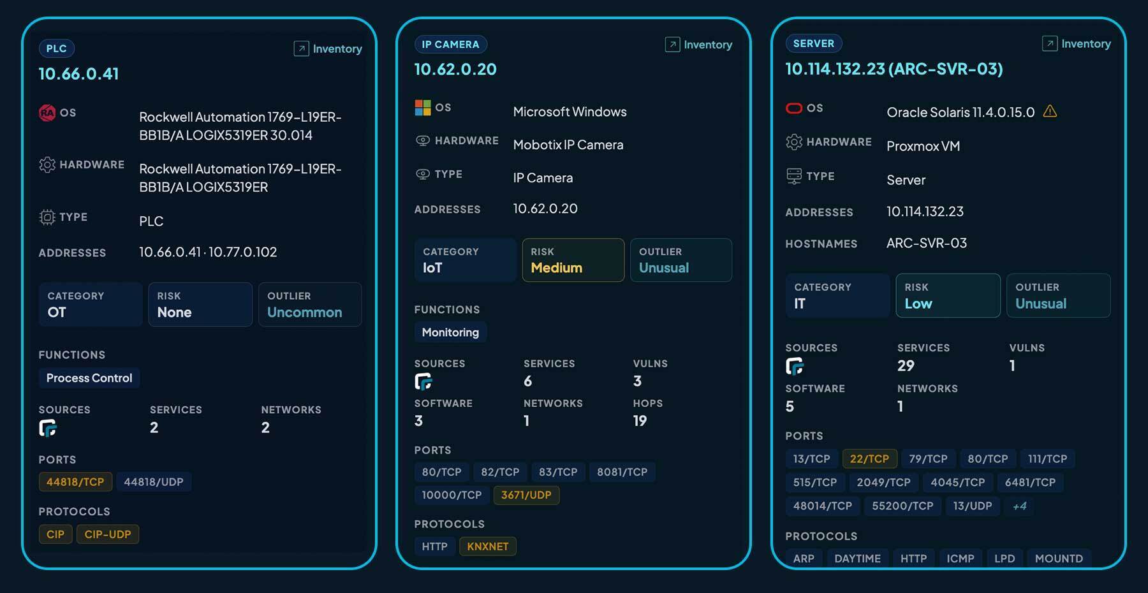Open Inventory link on IP Camera card

[x=699, y=45]
